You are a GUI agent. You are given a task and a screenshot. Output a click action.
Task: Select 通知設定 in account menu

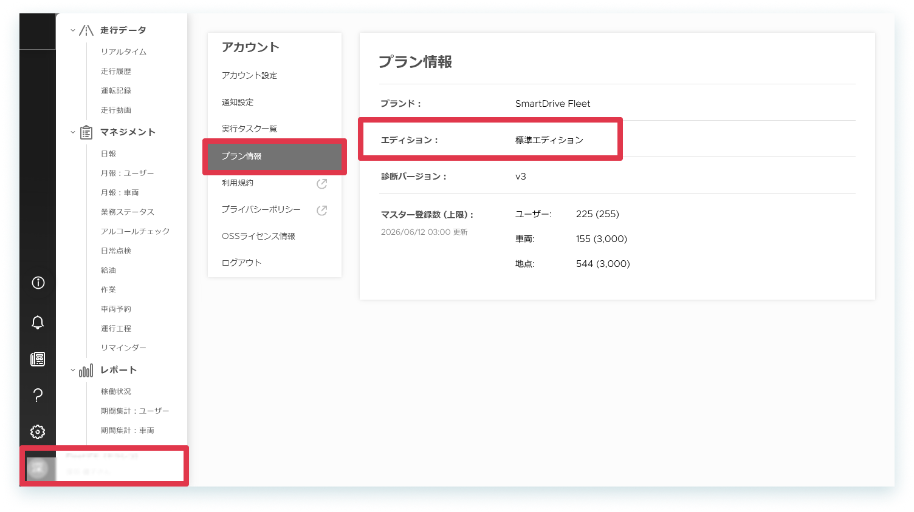point(238,103)
